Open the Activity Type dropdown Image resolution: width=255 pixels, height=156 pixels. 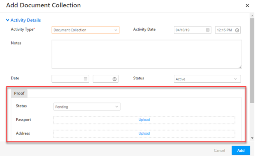tap(85, 30)
